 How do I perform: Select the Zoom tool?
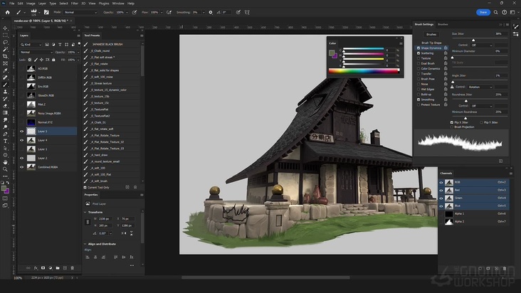[x=5, y=169]
